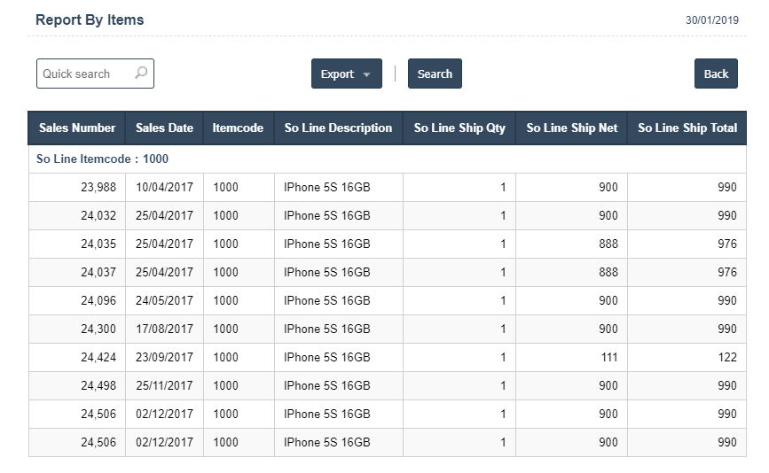Select sales number 23,988 row

(388, 187)
